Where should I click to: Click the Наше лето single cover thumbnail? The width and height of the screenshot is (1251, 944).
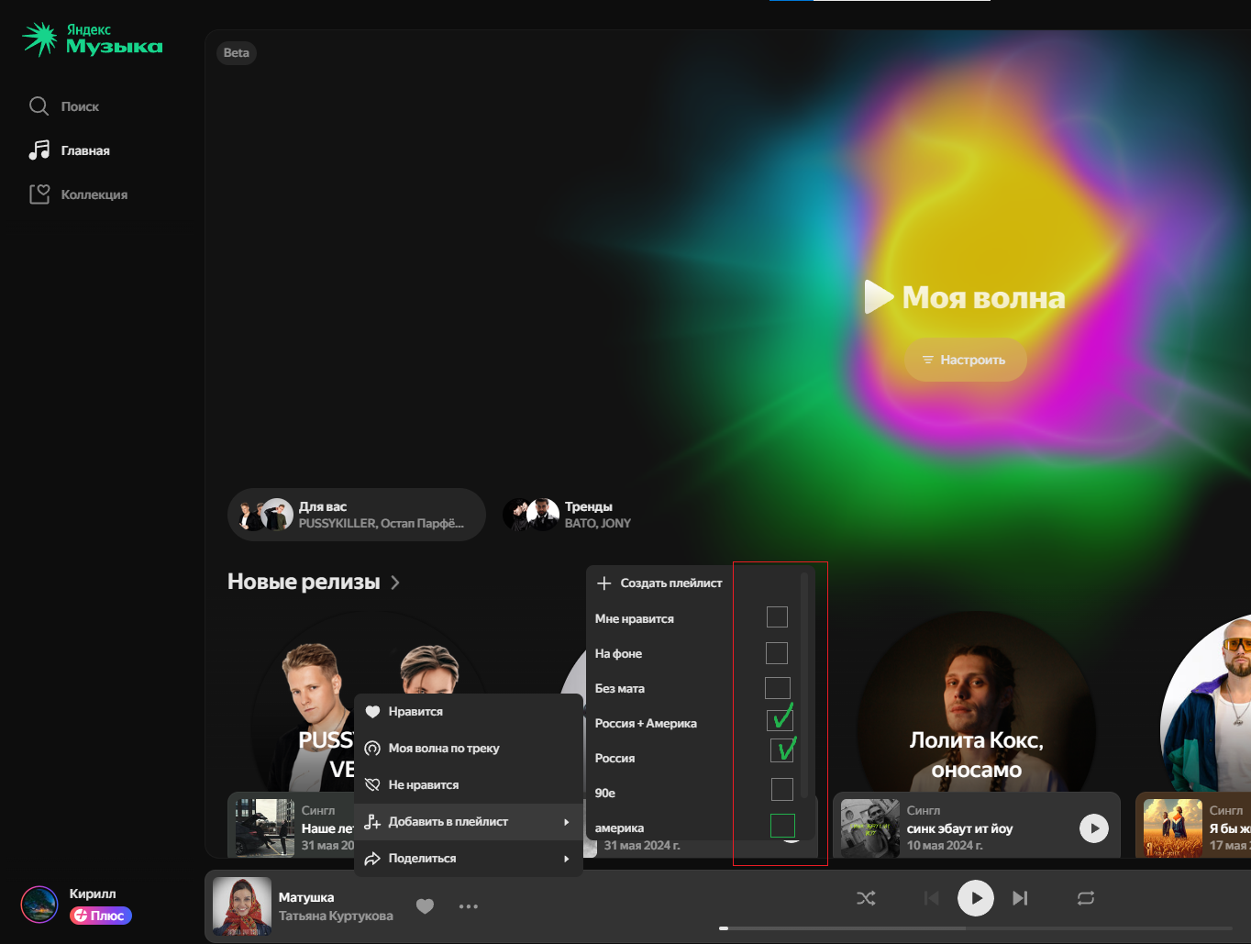coord(265,828)
